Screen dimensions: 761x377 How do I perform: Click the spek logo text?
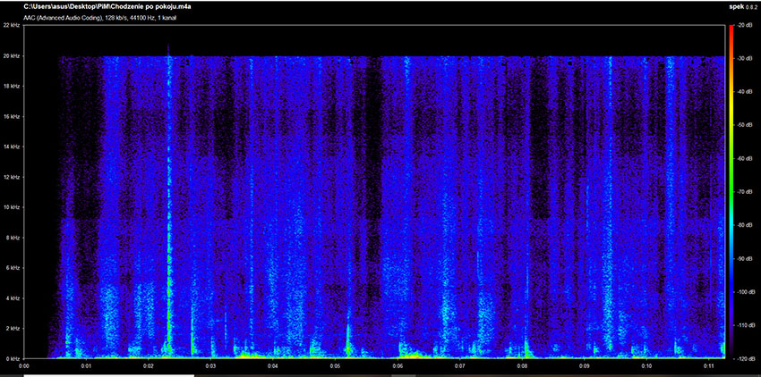click(736, 7)
